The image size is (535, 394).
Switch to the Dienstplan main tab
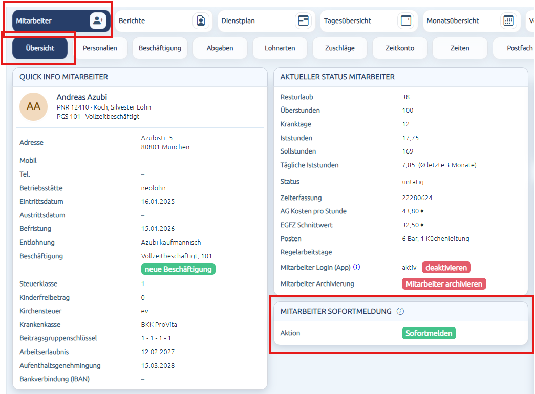[x=266, y=21]
